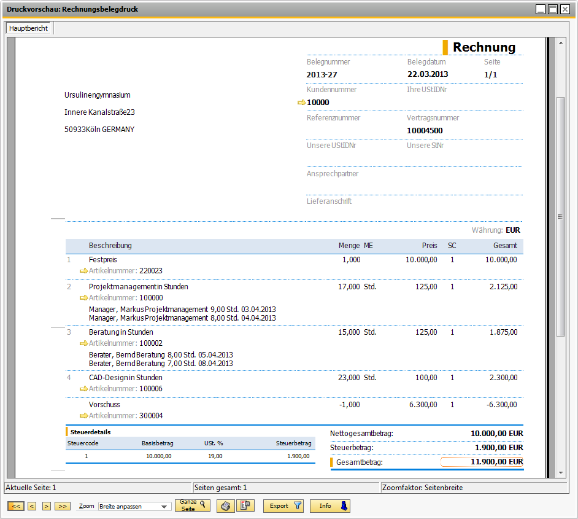
Task: Open the Zoom dropdown 'Breite anpassen'
Action: (134, 507)
